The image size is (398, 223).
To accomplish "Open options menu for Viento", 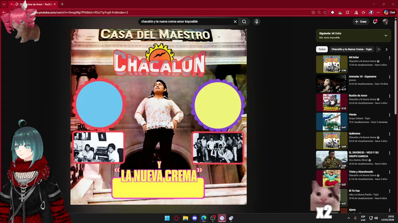I will [390, 115].
